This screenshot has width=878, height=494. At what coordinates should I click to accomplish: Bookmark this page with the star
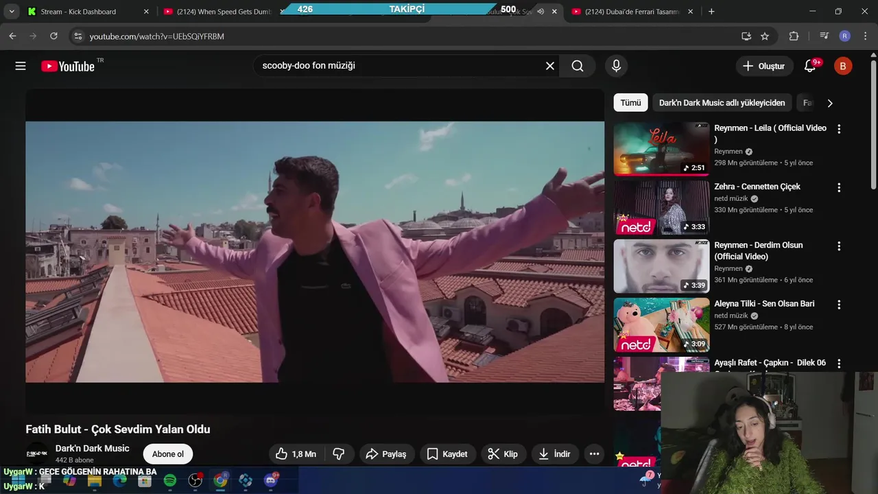(765, 36)
